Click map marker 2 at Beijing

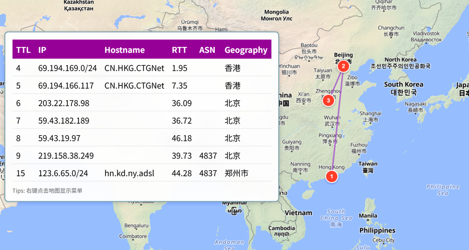coord(343,66)
